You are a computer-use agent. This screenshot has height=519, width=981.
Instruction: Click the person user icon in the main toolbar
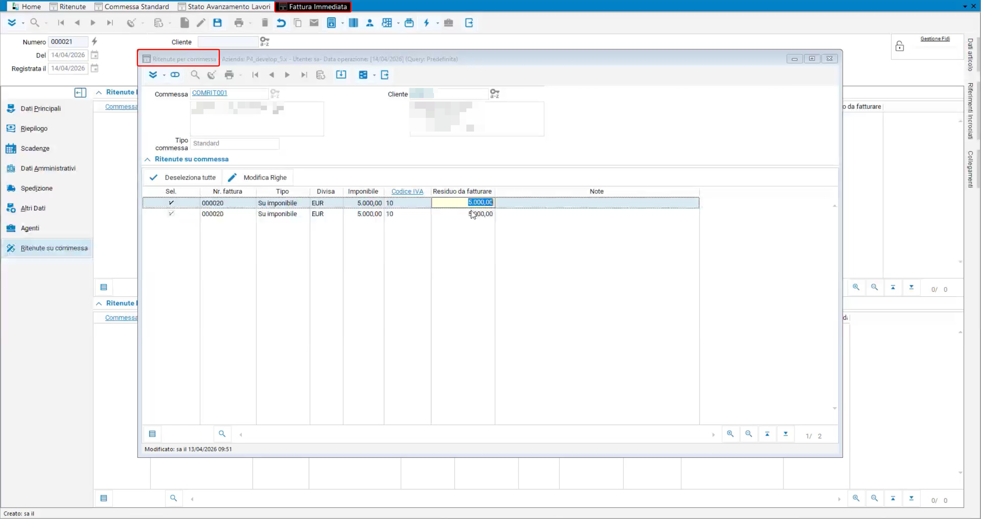[369, 23]
